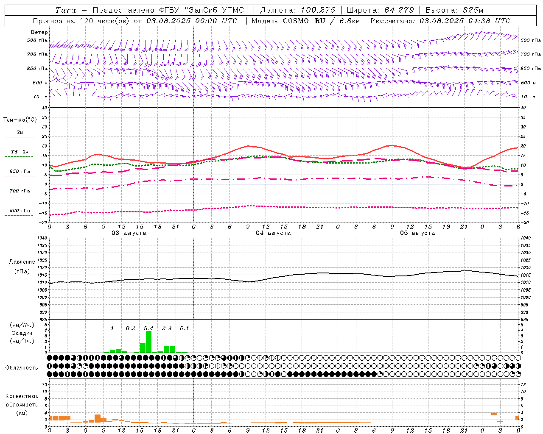
Task: Click the "(мм/1ч.)" precipitation unit label
Action: 22,341
